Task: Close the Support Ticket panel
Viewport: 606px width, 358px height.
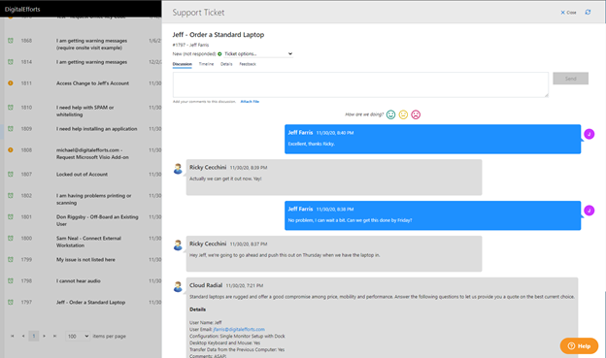Action: point(568,13)
